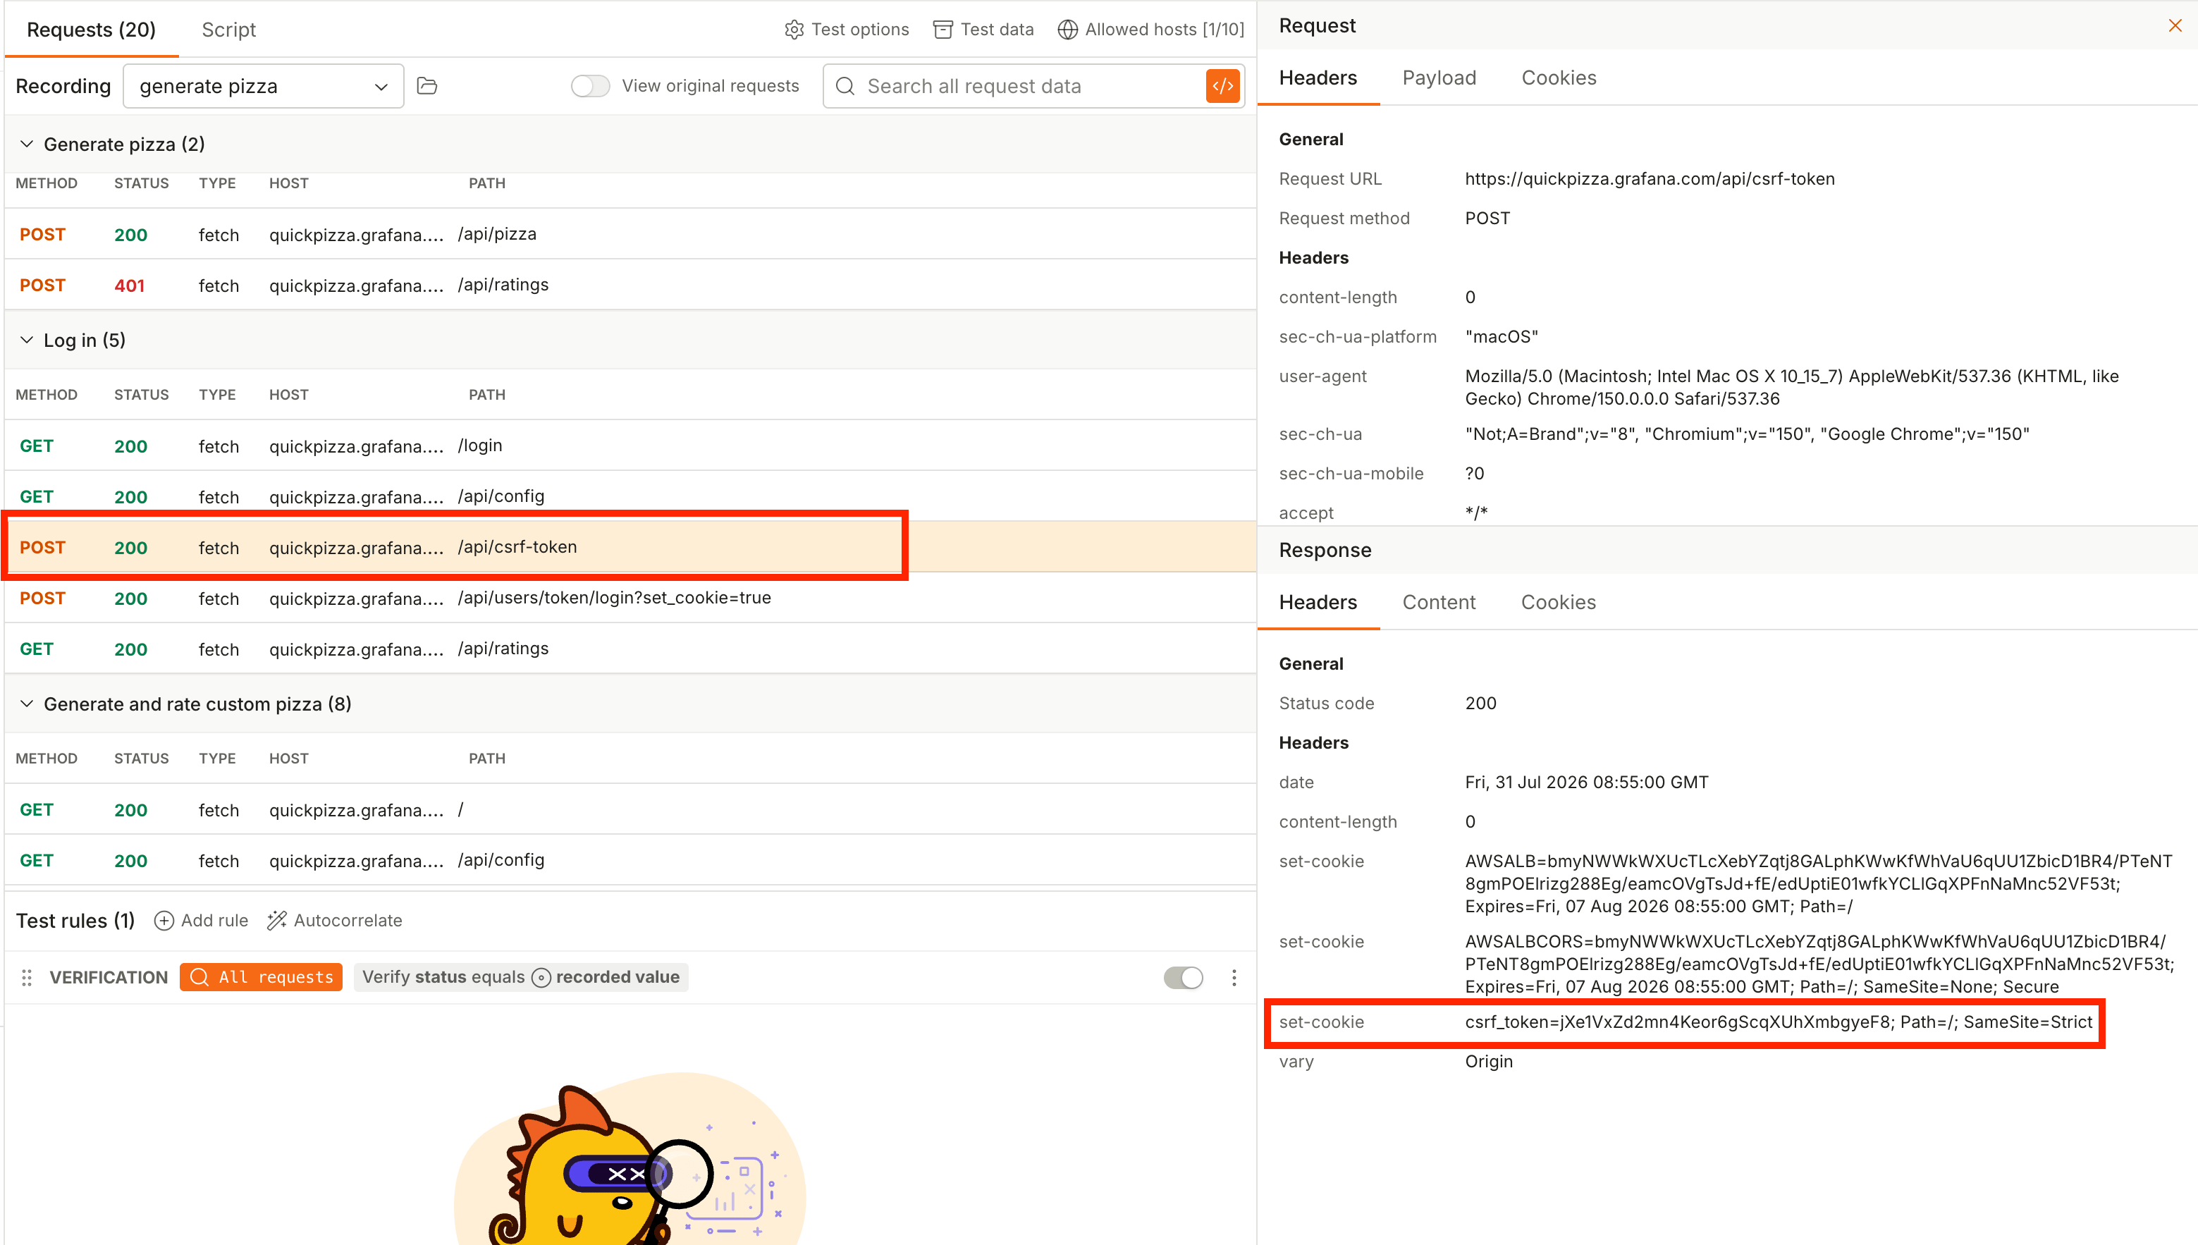Image resolution: width=2198 pixels, height=1245 pixels.
Task: Click the All requests filter badge
Action: click(261, 977)
